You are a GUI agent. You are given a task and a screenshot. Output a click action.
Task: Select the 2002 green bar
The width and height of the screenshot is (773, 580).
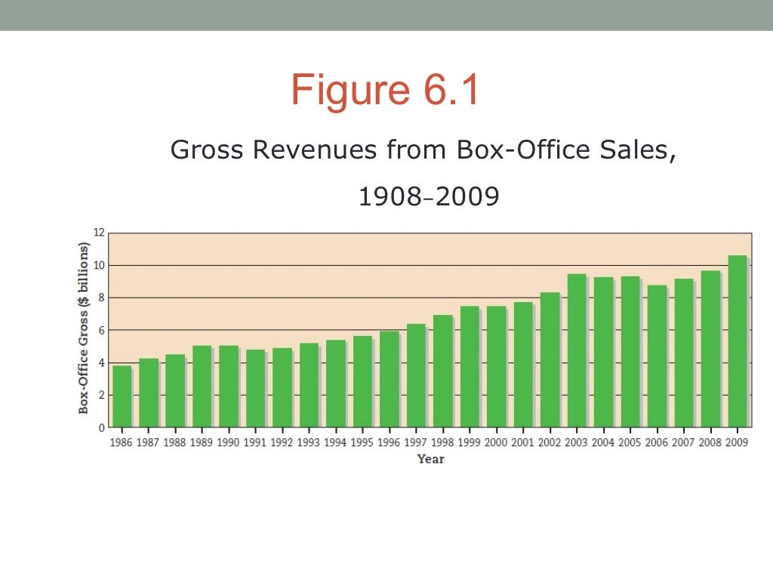click(550, 359)
